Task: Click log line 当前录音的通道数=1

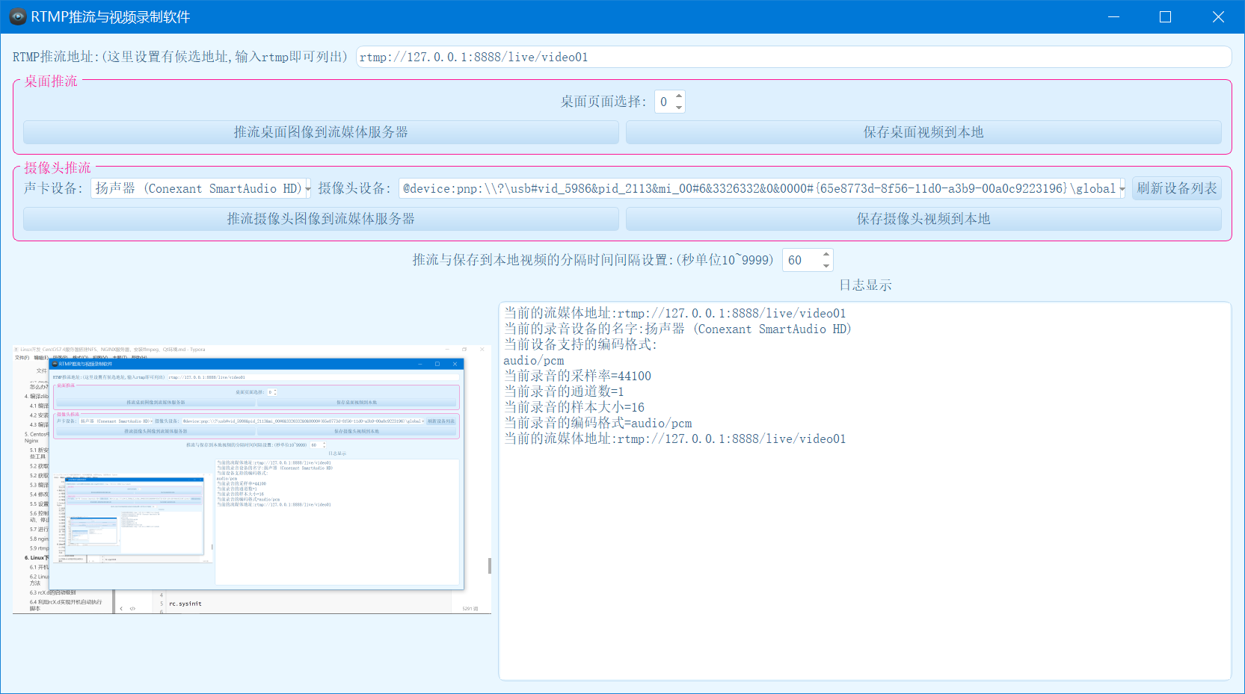Action: pos(564,391)
